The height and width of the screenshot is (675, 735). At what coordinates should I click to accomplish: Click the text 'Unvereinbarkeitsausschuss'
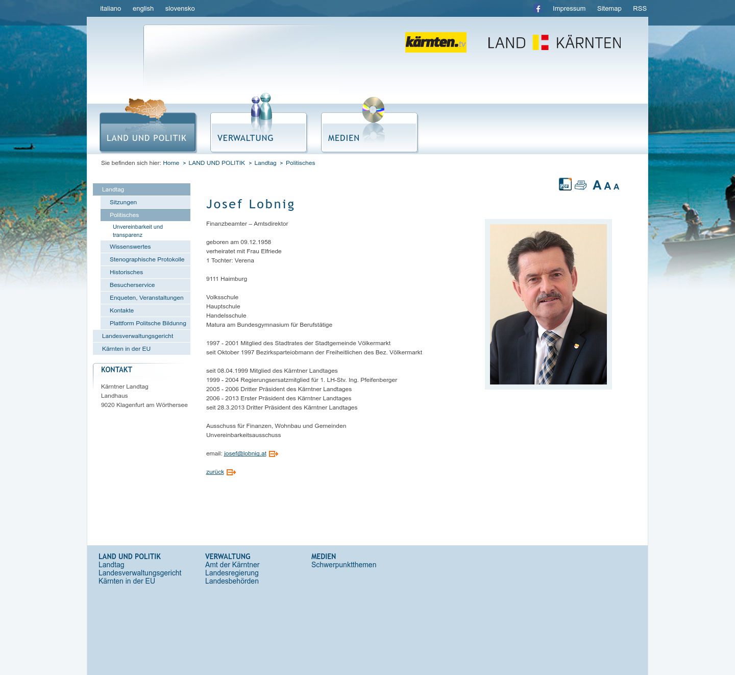coord(243,435)
